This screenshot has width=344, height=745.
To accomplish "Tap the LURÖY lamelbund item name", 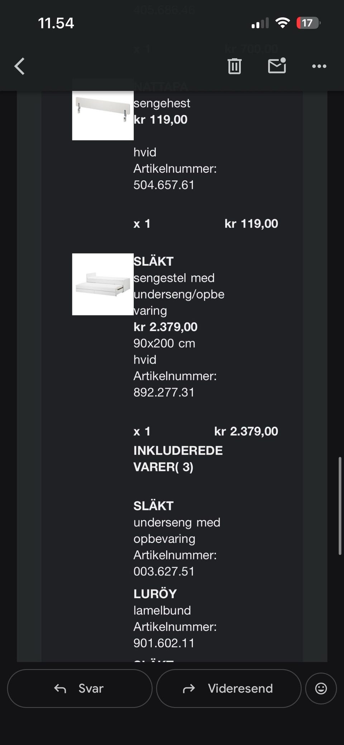I will click(x=155, y=594).
